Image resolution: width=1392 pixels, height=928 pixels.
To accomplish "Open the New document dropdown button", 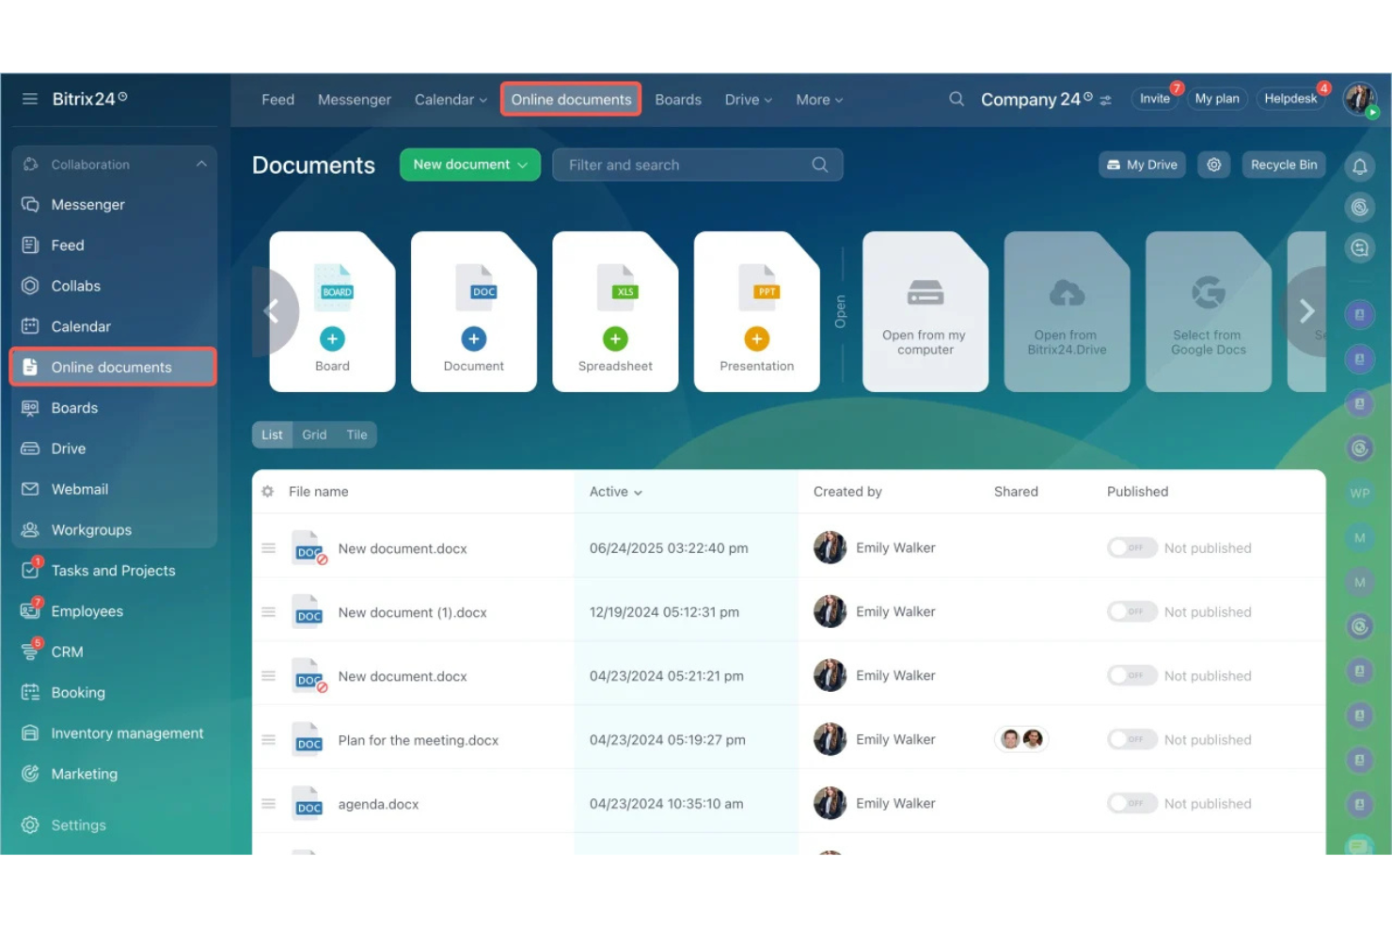I will click(x=470, y=165).
